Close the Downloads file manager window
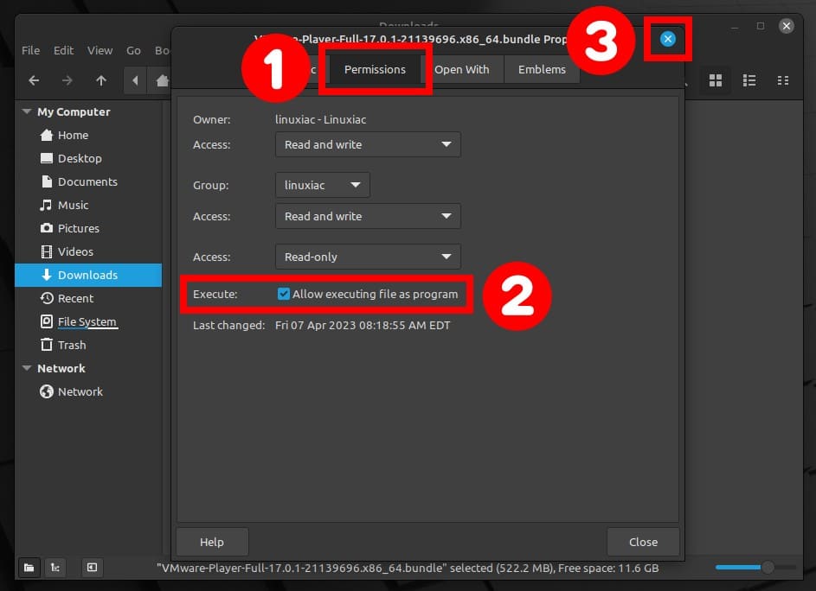Image resolution: width=816 pixels, height=591 pixels. tap(787, 26)
